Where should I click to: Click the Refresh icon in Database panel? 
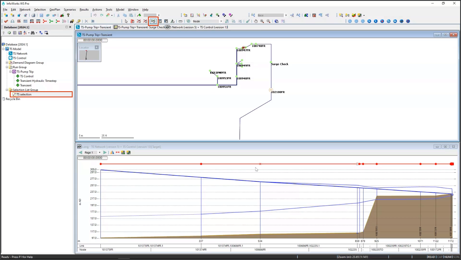(9, 33)
